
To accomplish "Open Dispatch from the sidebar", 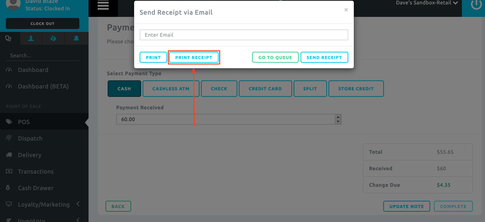I will tap(30, 138).
